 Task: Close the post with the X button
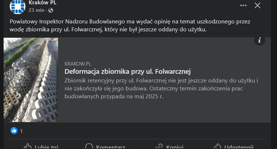pos(258,5)
